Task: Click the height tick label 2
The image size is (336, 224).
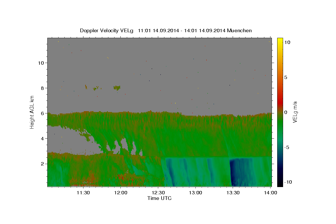Action: [x=43, y=164]
